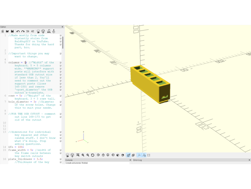Click the yellow keyboard case model

point(150,84)
